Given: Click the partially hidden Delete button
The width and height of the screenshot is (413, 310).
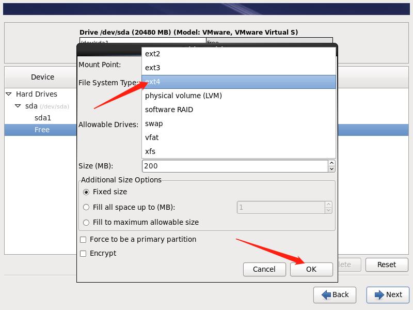Looking at the screenshot, I should 350,265.
